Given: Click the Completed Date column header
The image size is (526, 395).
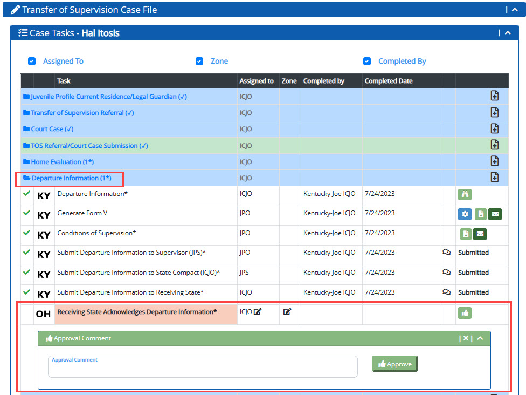Looking at the screenshot, I should (389, 81).
